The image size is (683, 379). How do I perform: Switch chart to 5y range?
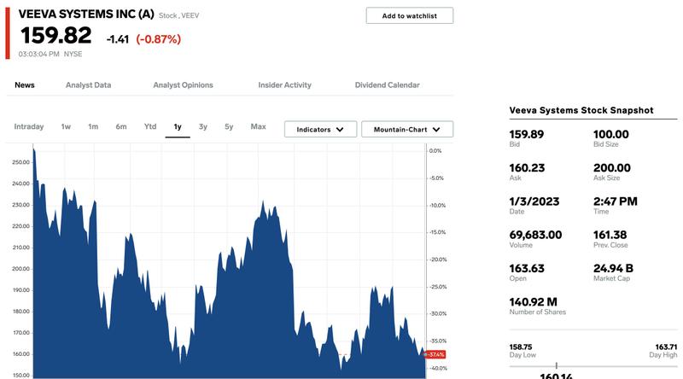[229, 126]
